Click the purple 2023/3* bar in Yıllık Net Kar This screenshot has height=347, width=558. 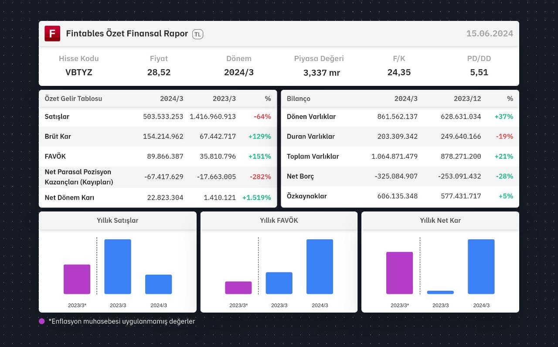399,273
